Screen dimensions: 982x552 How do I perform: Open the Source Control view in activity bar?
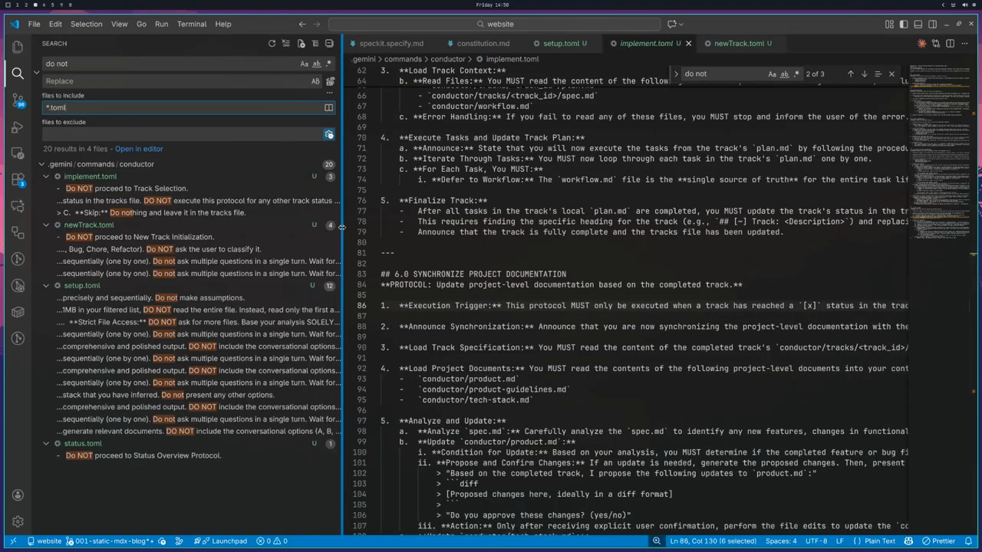point(18,100)
